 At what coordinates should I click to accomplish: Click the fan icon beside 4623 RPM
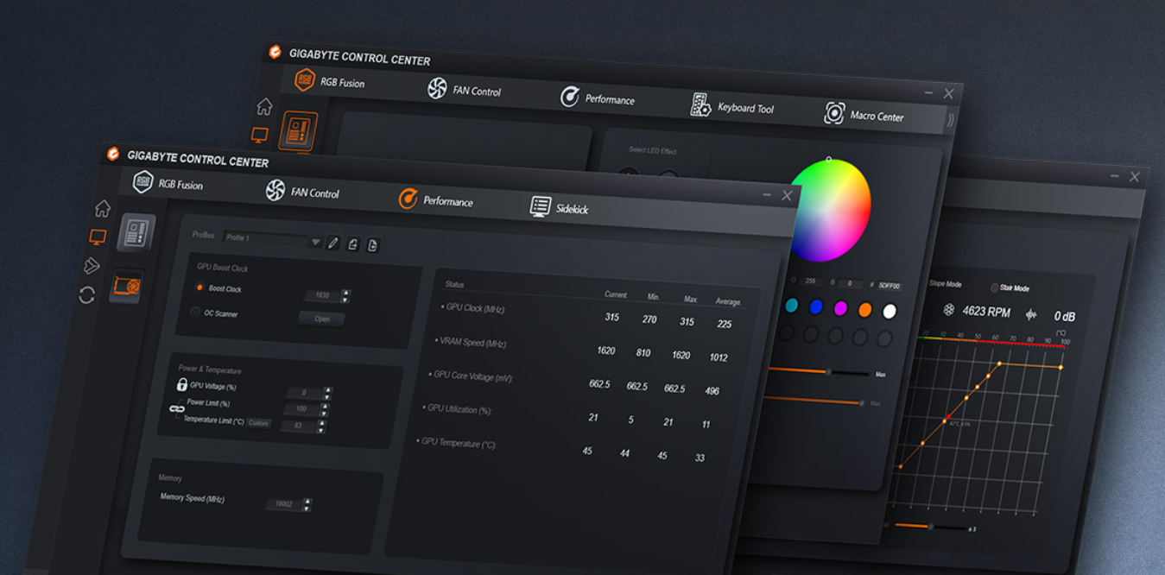pyautogui.click(x=949, y=309)
